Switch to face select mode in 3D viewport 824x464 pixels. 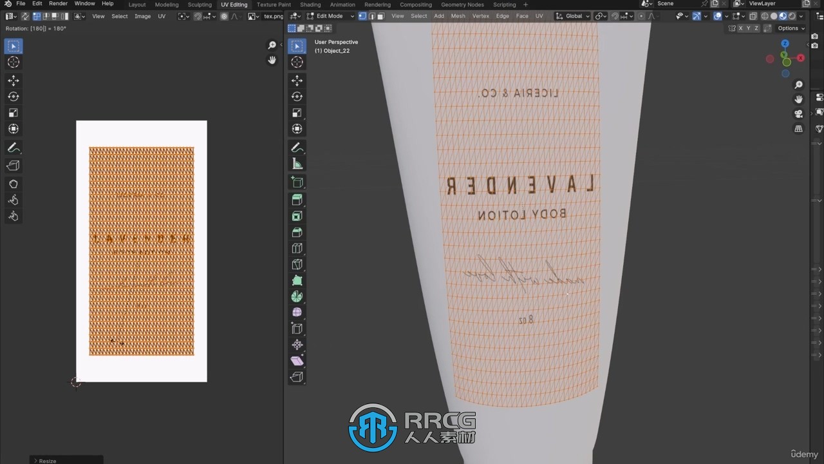tap(381, 16)
